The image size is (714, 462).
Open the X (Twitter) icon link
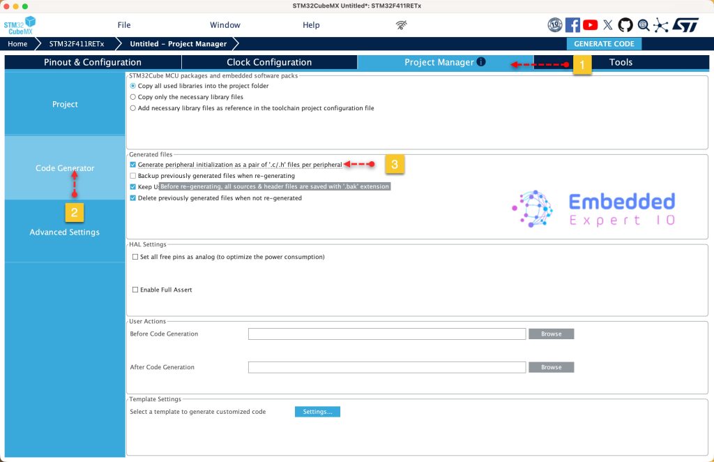[x=607, y=25]
